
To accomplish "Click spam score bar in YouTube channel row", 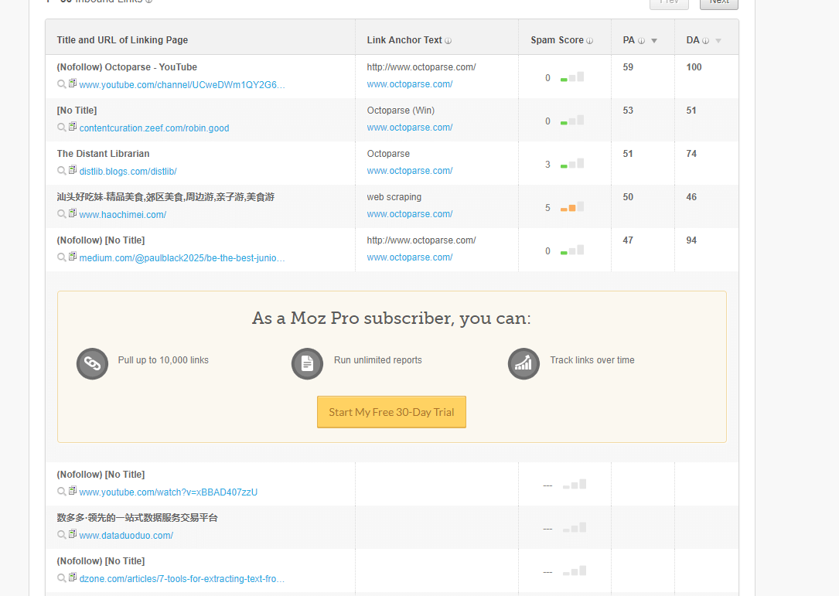I will [572, 77].
